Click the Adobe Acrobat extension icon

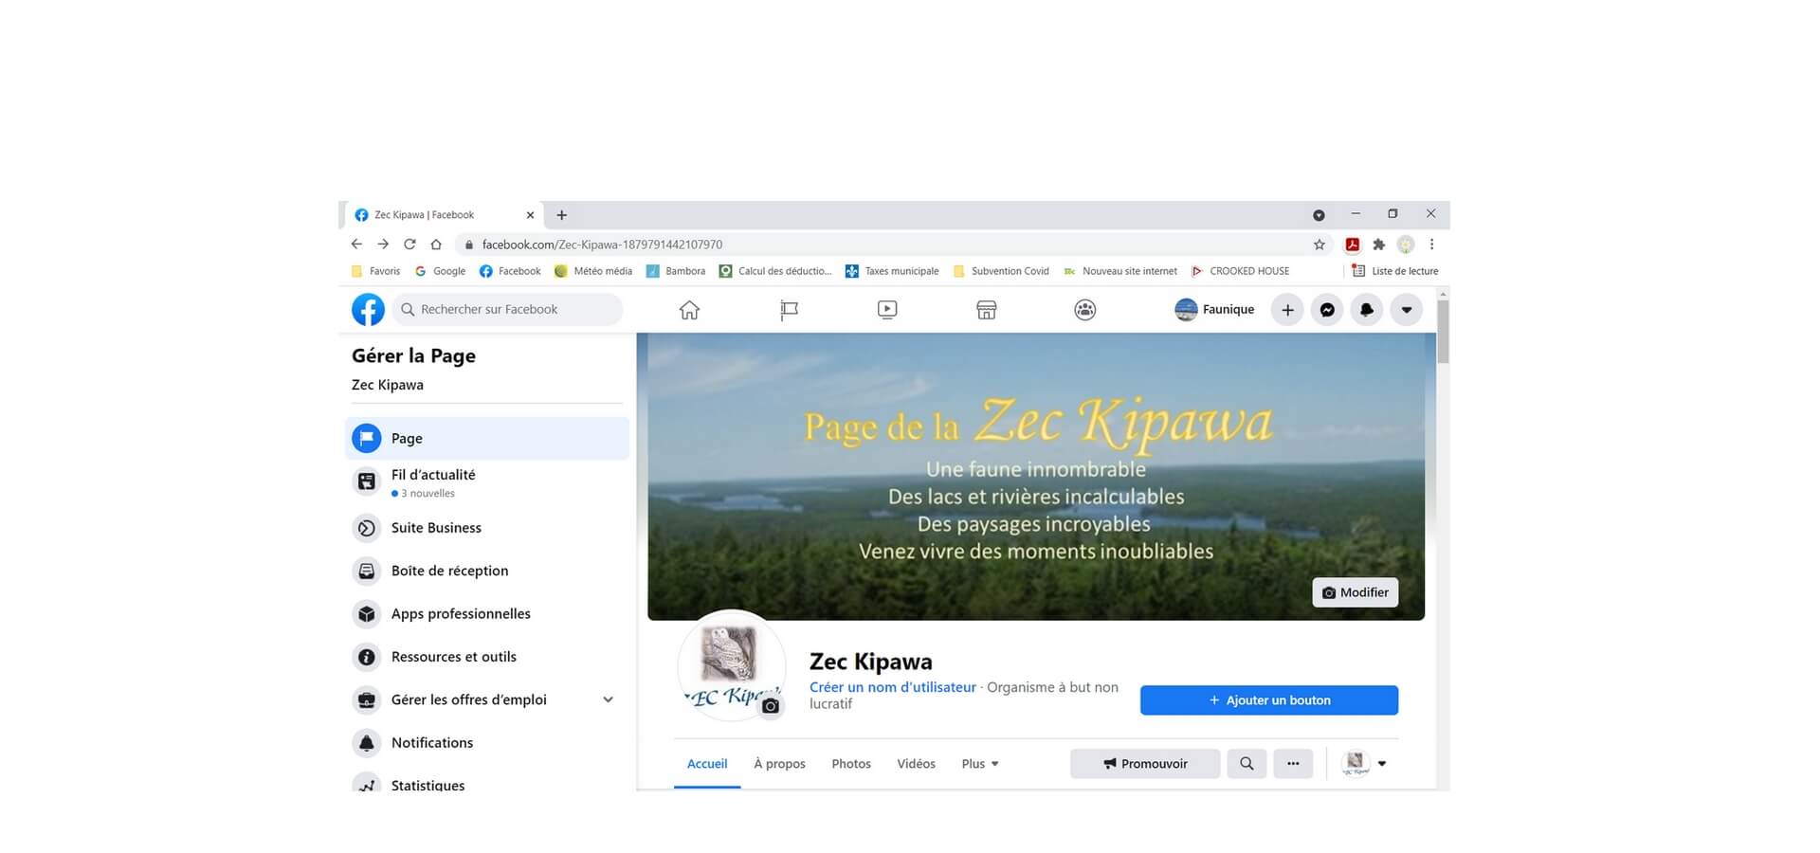[x=1353, y=245]
